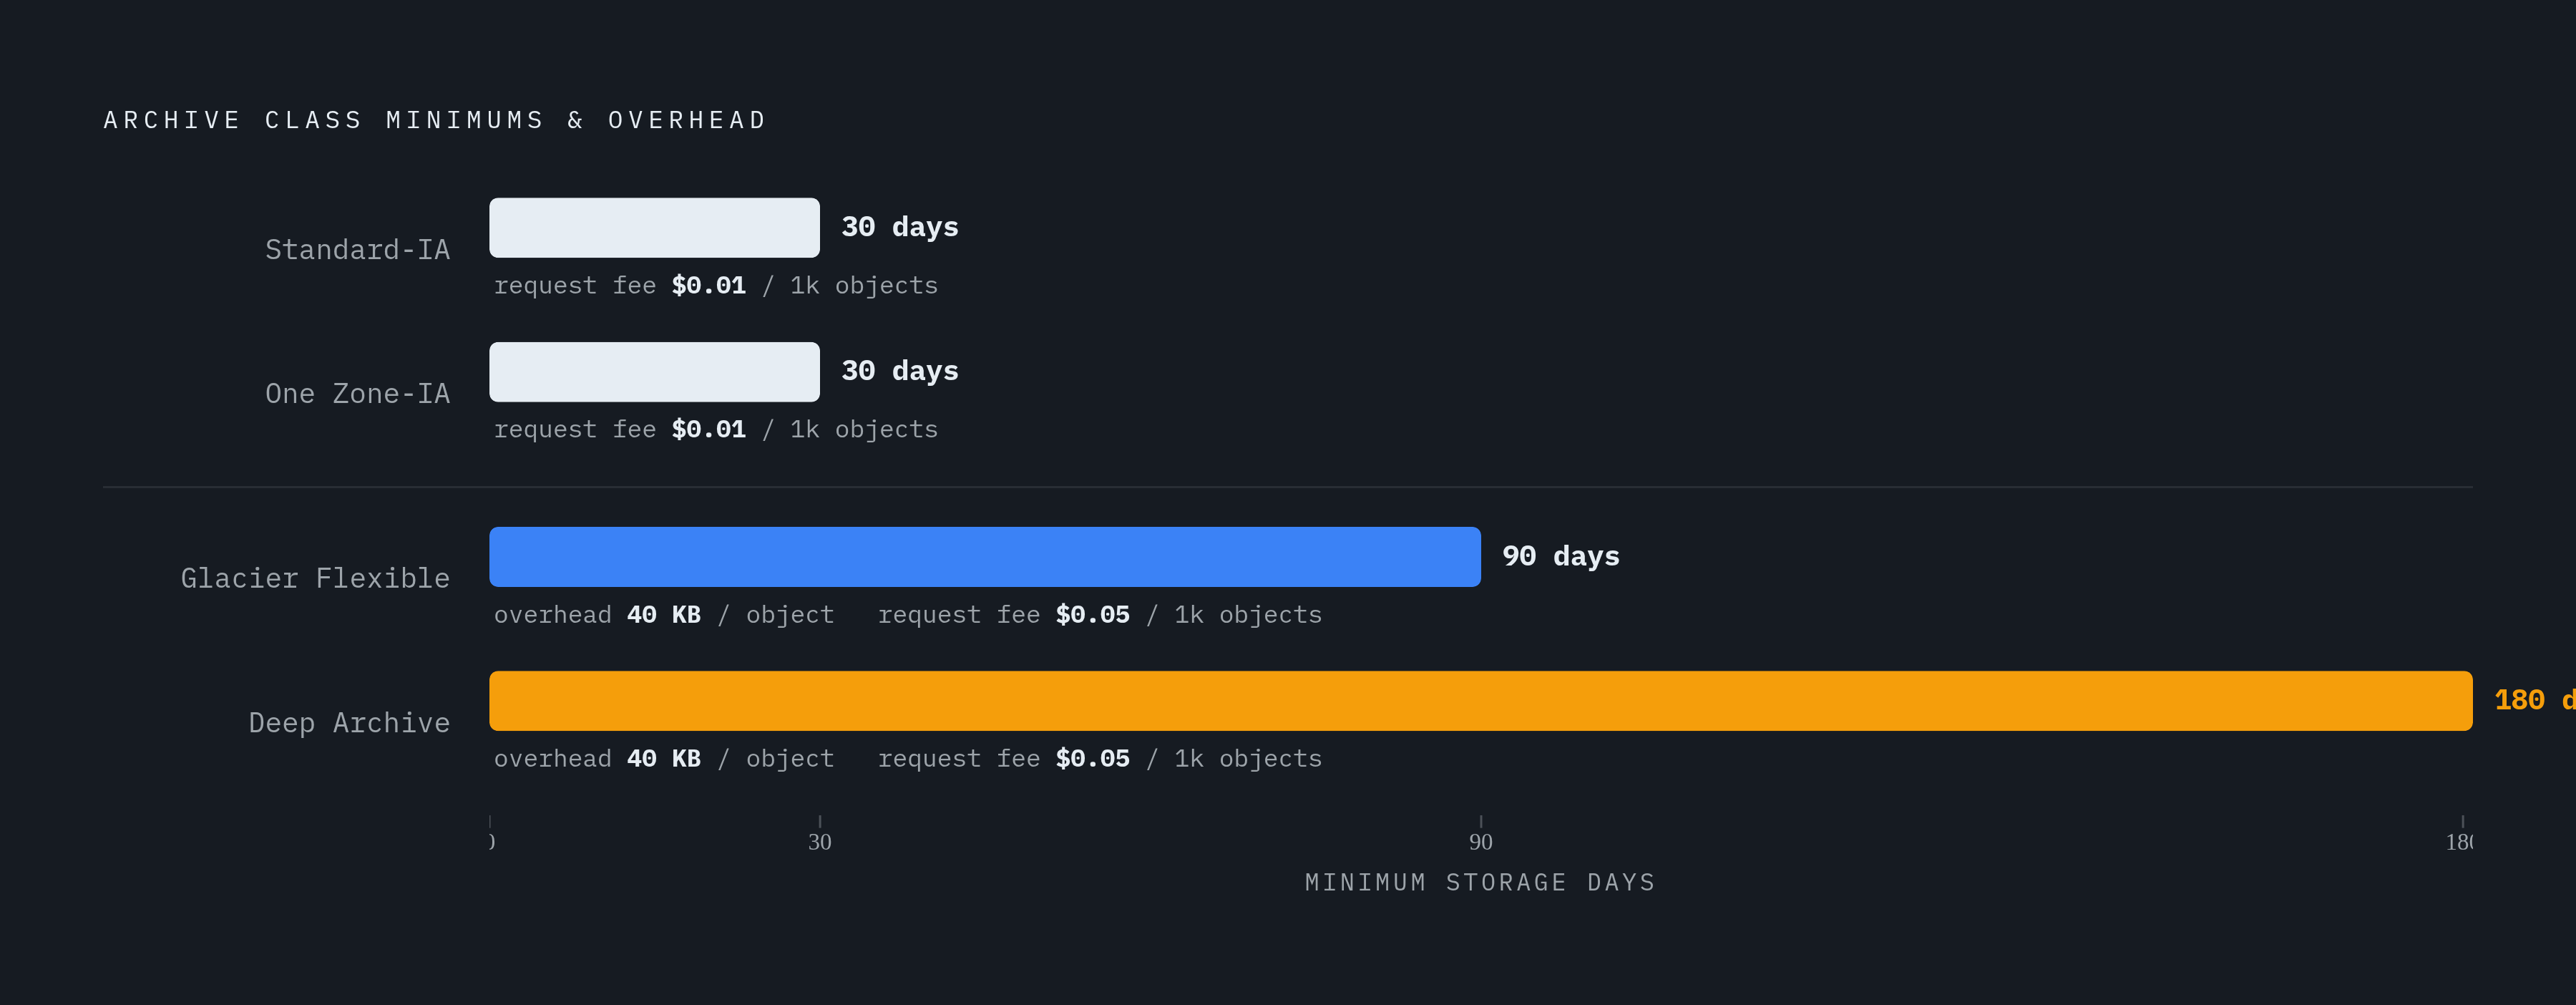Image resolution: width=2576 pixels, height=1005 pixels.
Task: Click Glacier Flexible overhead 40 KB / object text
Action: 664,615
